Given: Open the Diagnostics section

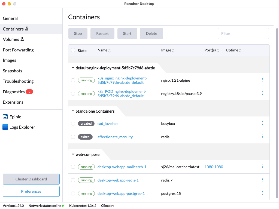Looking at the screenshot, I should (31, 92).
